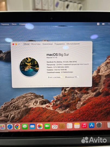Screen dimensions: 110x147
Task: Click the Отчет о системе button
Action: click(x=55, y=77)
